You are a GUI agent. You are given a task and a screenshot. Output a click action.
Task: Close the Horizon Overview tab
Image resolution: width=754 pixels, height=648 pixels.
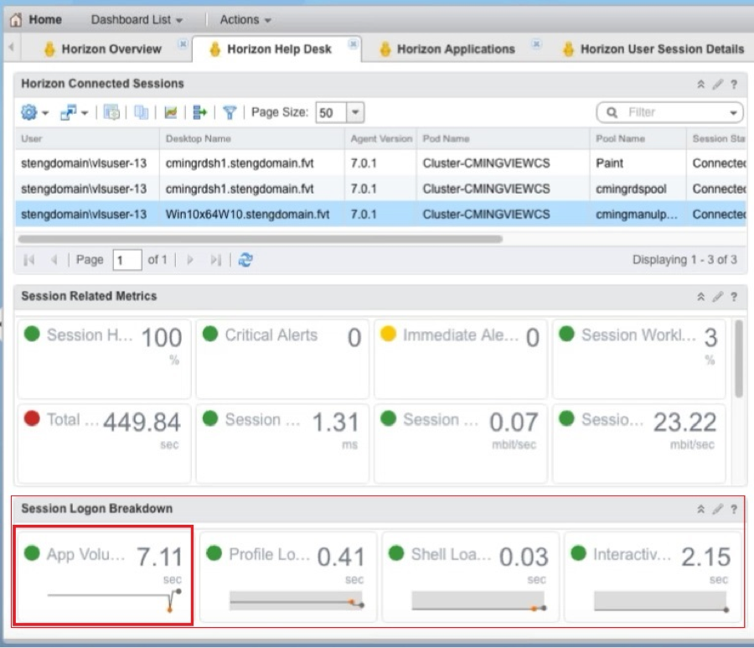pos(183,44)
